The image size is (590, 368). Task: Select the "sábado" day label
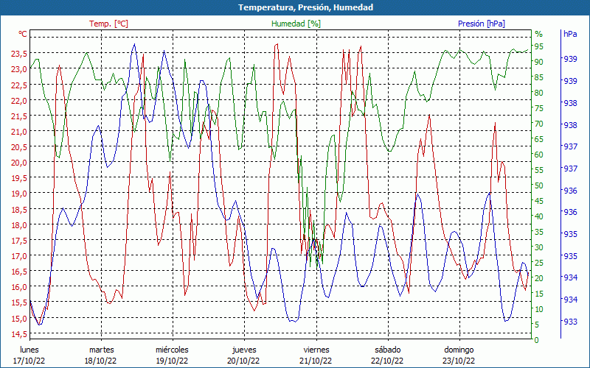click(x=388, y=350)
